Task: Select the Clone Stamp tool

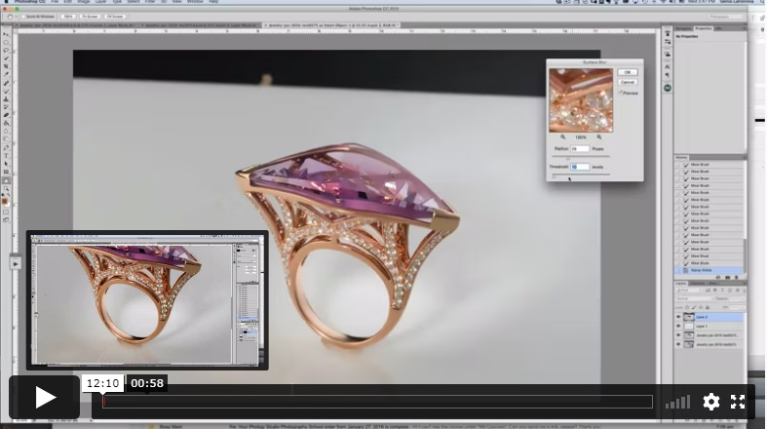Action: 7,98
